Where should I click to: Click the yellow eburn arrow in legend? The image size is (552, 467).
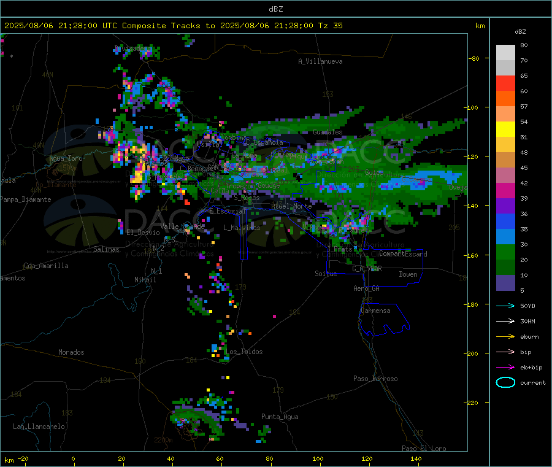pos(505,337)
